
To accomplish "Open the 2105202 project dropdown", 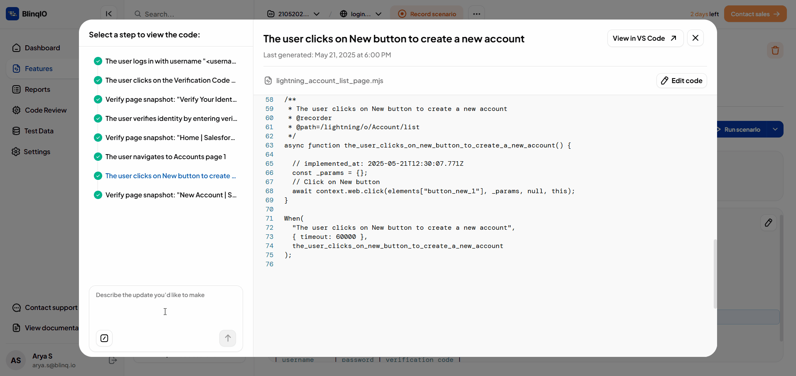I will (293, 14).
